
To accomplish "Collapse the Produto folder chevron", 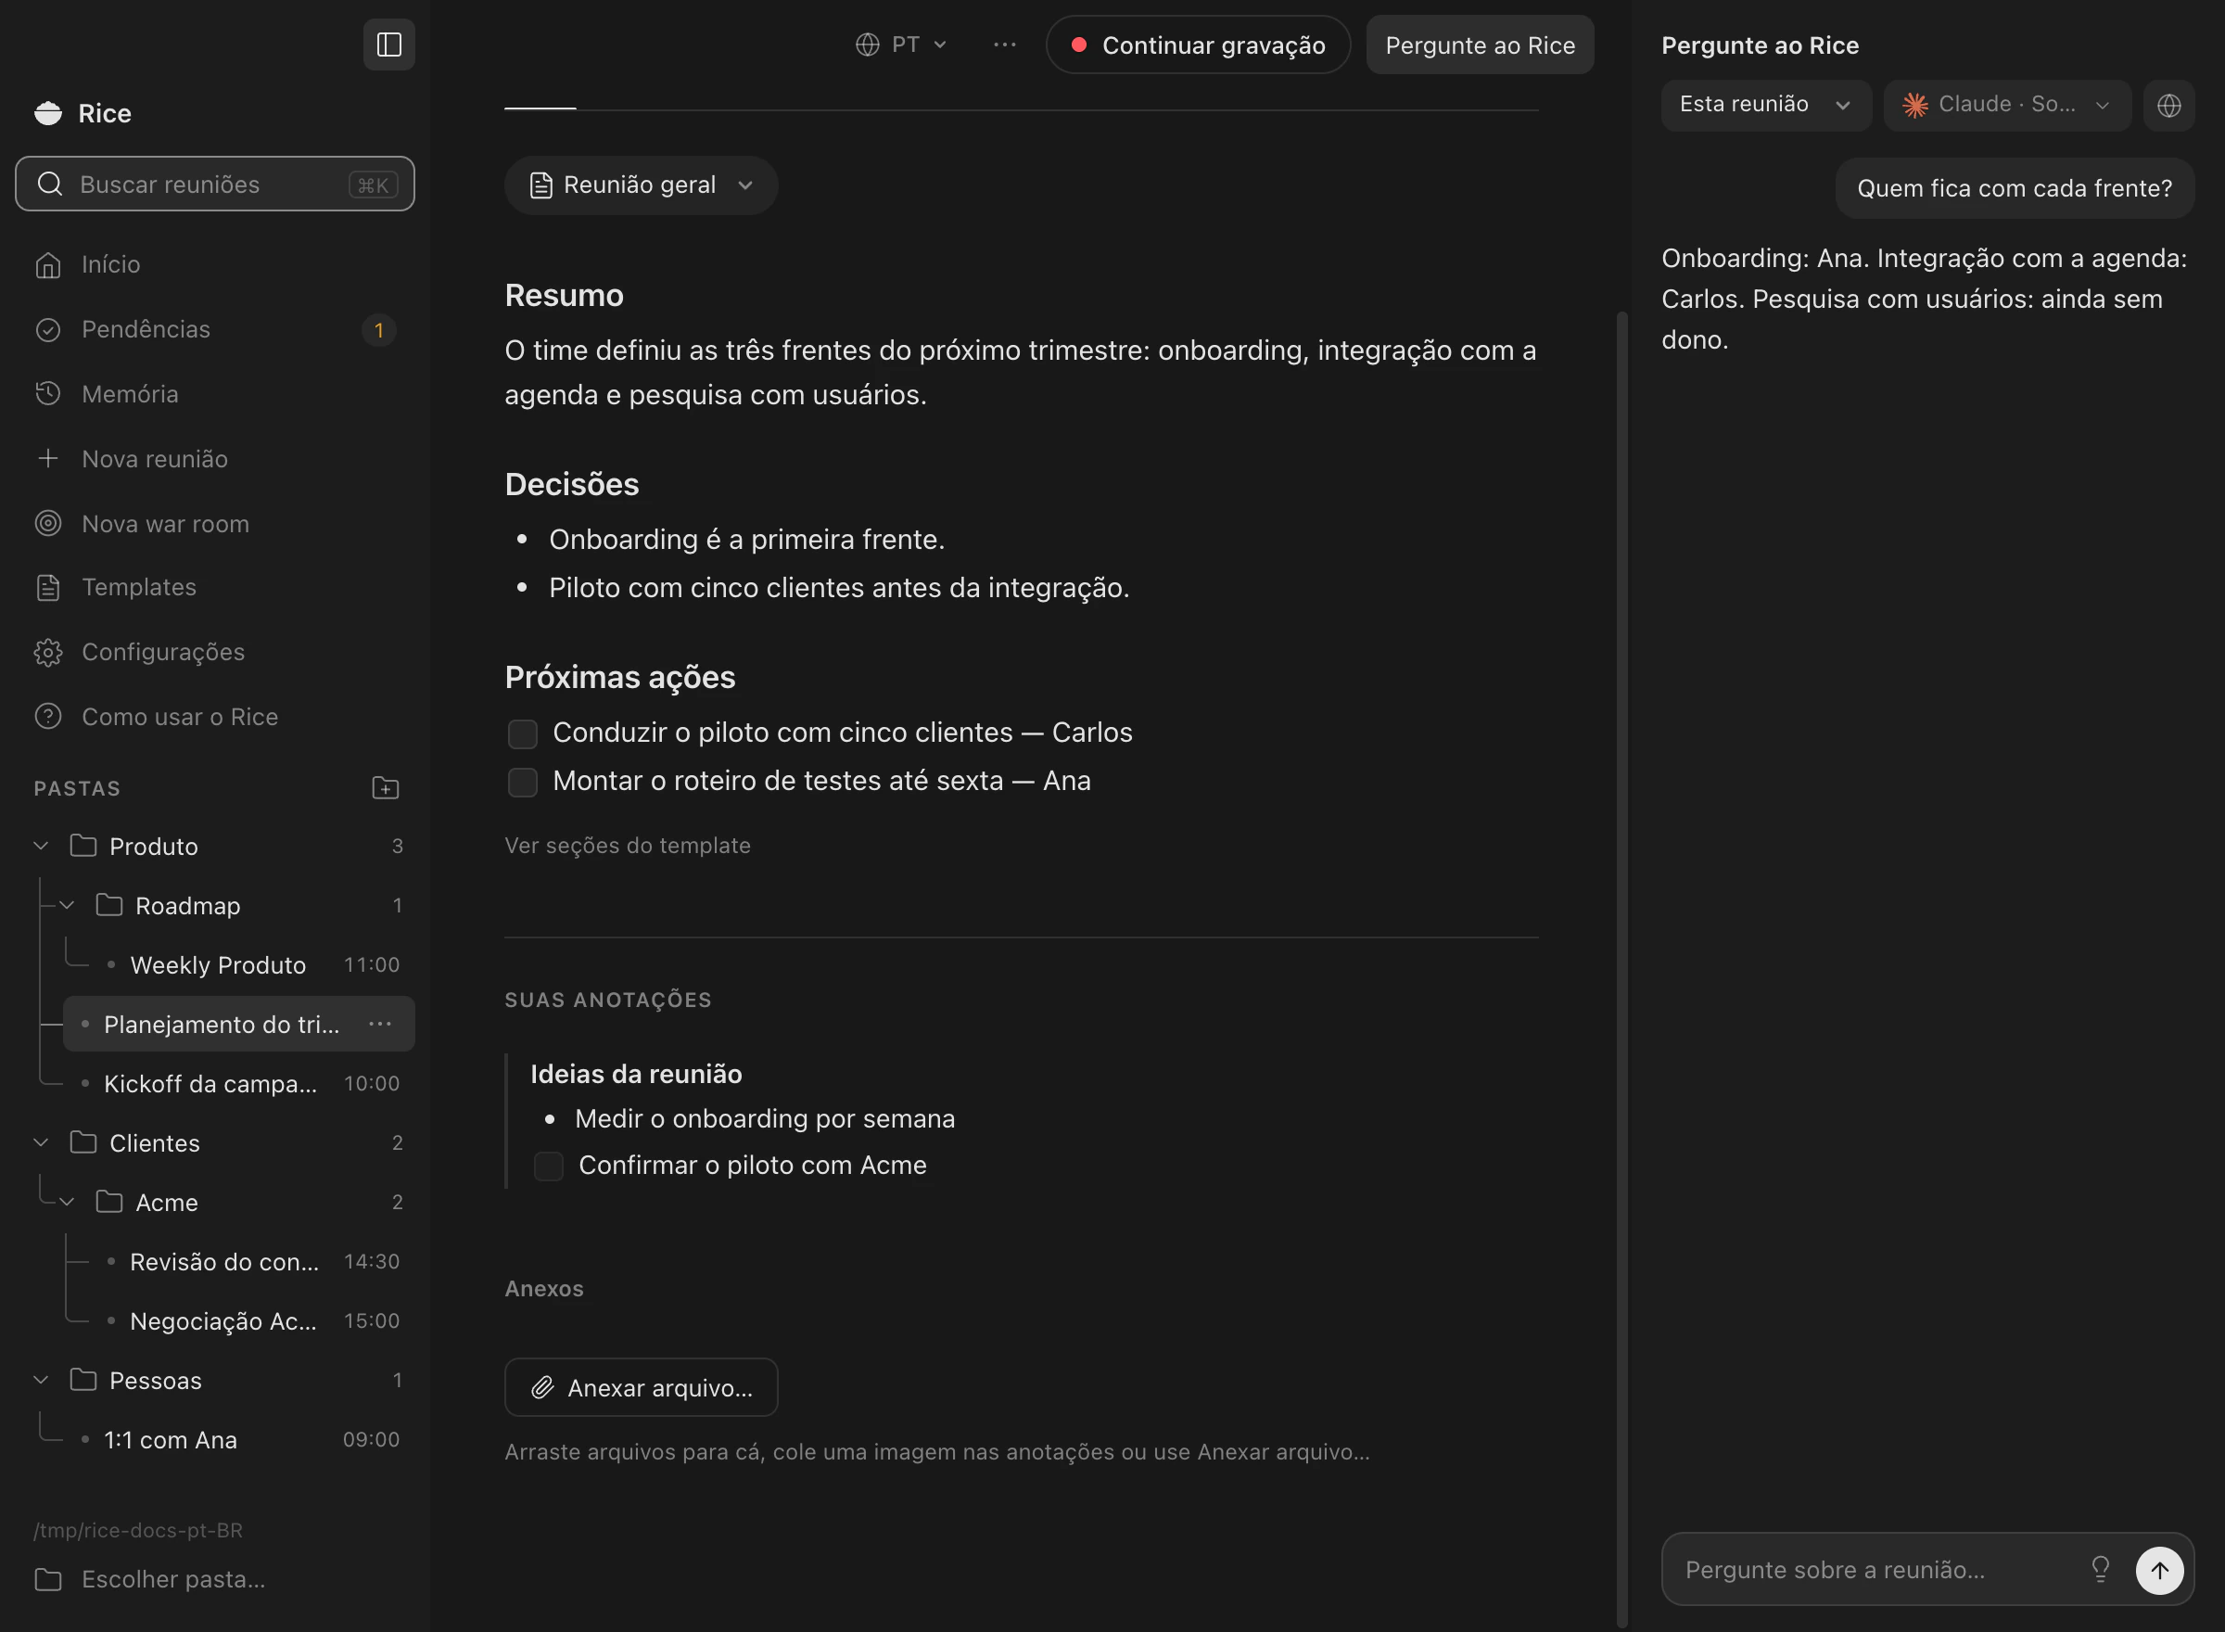I will click(42, 846).
